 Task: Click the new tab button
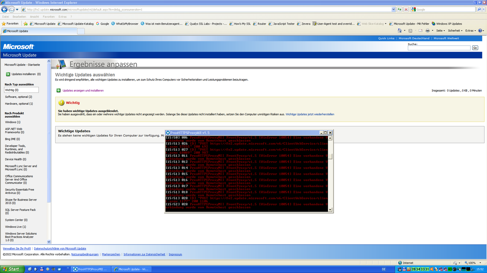click(81, 31)
